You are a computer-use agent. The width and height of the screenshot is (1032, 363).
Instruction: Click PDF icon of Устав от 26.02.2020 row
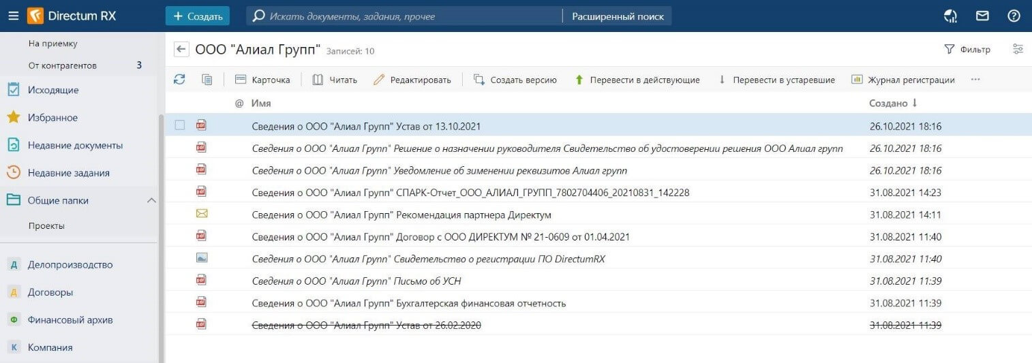201,325
